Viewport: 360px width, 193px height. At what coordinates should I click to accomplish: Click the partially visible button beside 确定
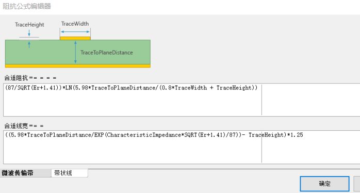point(357,184)
